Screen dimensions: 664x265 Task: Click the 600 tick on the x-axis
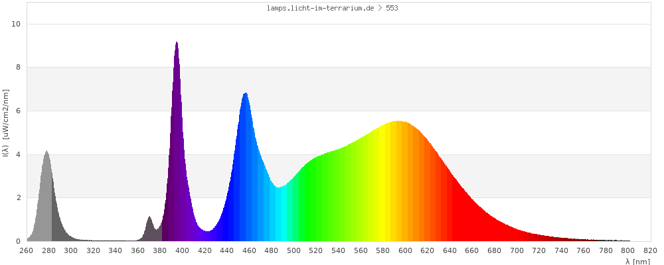click(405, 250)
